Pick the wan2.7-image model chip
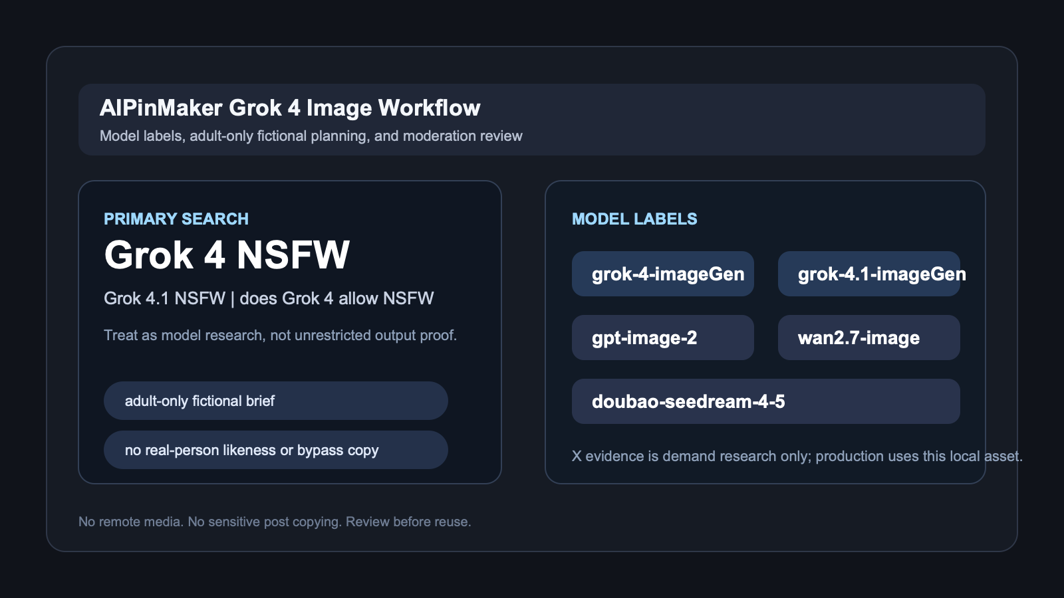 pos(869,338)
